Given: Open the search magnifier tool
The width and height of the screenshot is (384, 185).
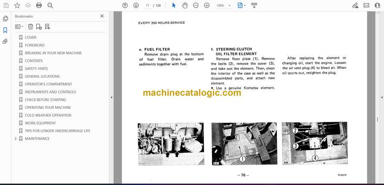Looking at the screenshot, I should coord(50,6).
